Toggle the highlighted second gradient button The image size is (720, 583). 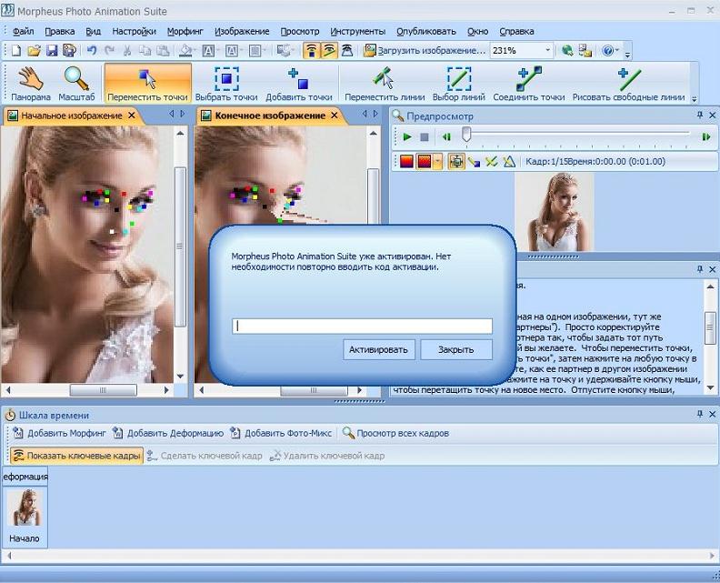click(x=425, y=162)
